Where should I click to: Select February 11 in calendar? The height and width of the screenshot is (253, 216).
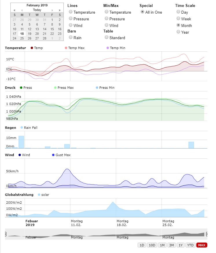22,29
